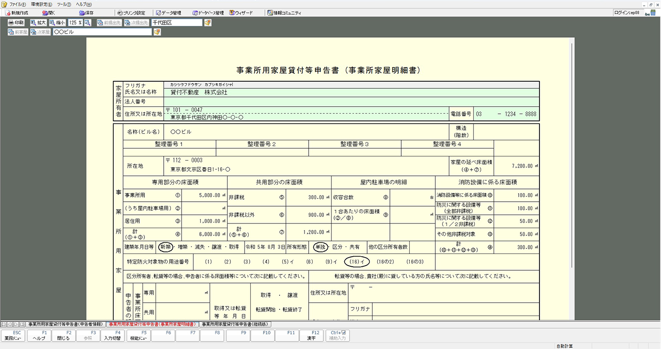Choose 単独 as the ownership form
Viewport: 661px width, 349px height.
click(320, 247)
